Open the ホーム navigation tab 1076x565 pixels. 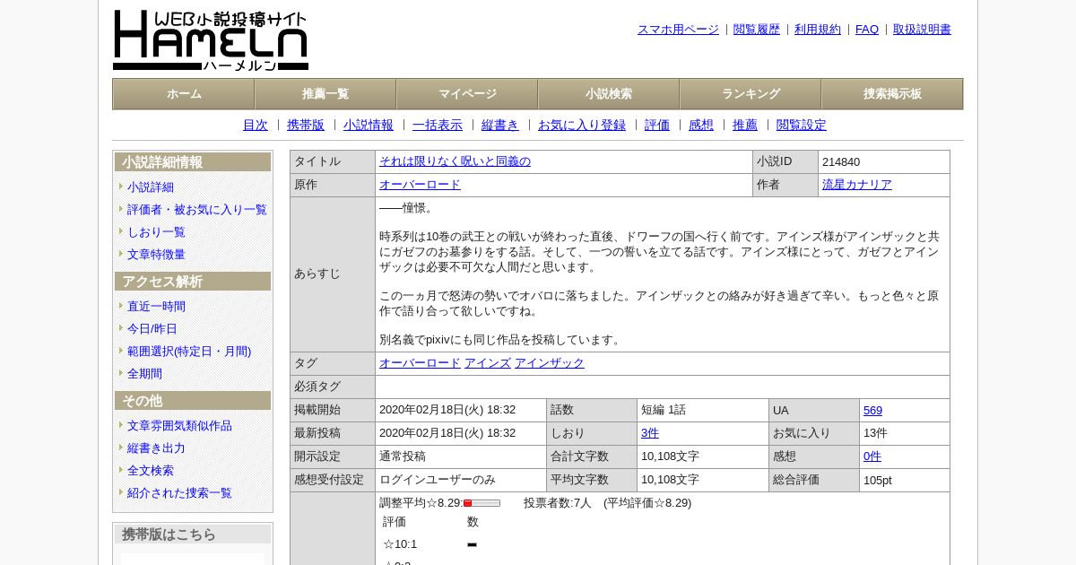184,94
